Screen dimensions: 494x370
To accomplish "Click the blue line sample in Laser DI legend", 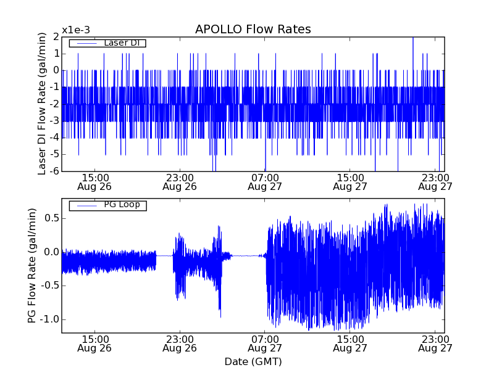I will pos(86,43).
